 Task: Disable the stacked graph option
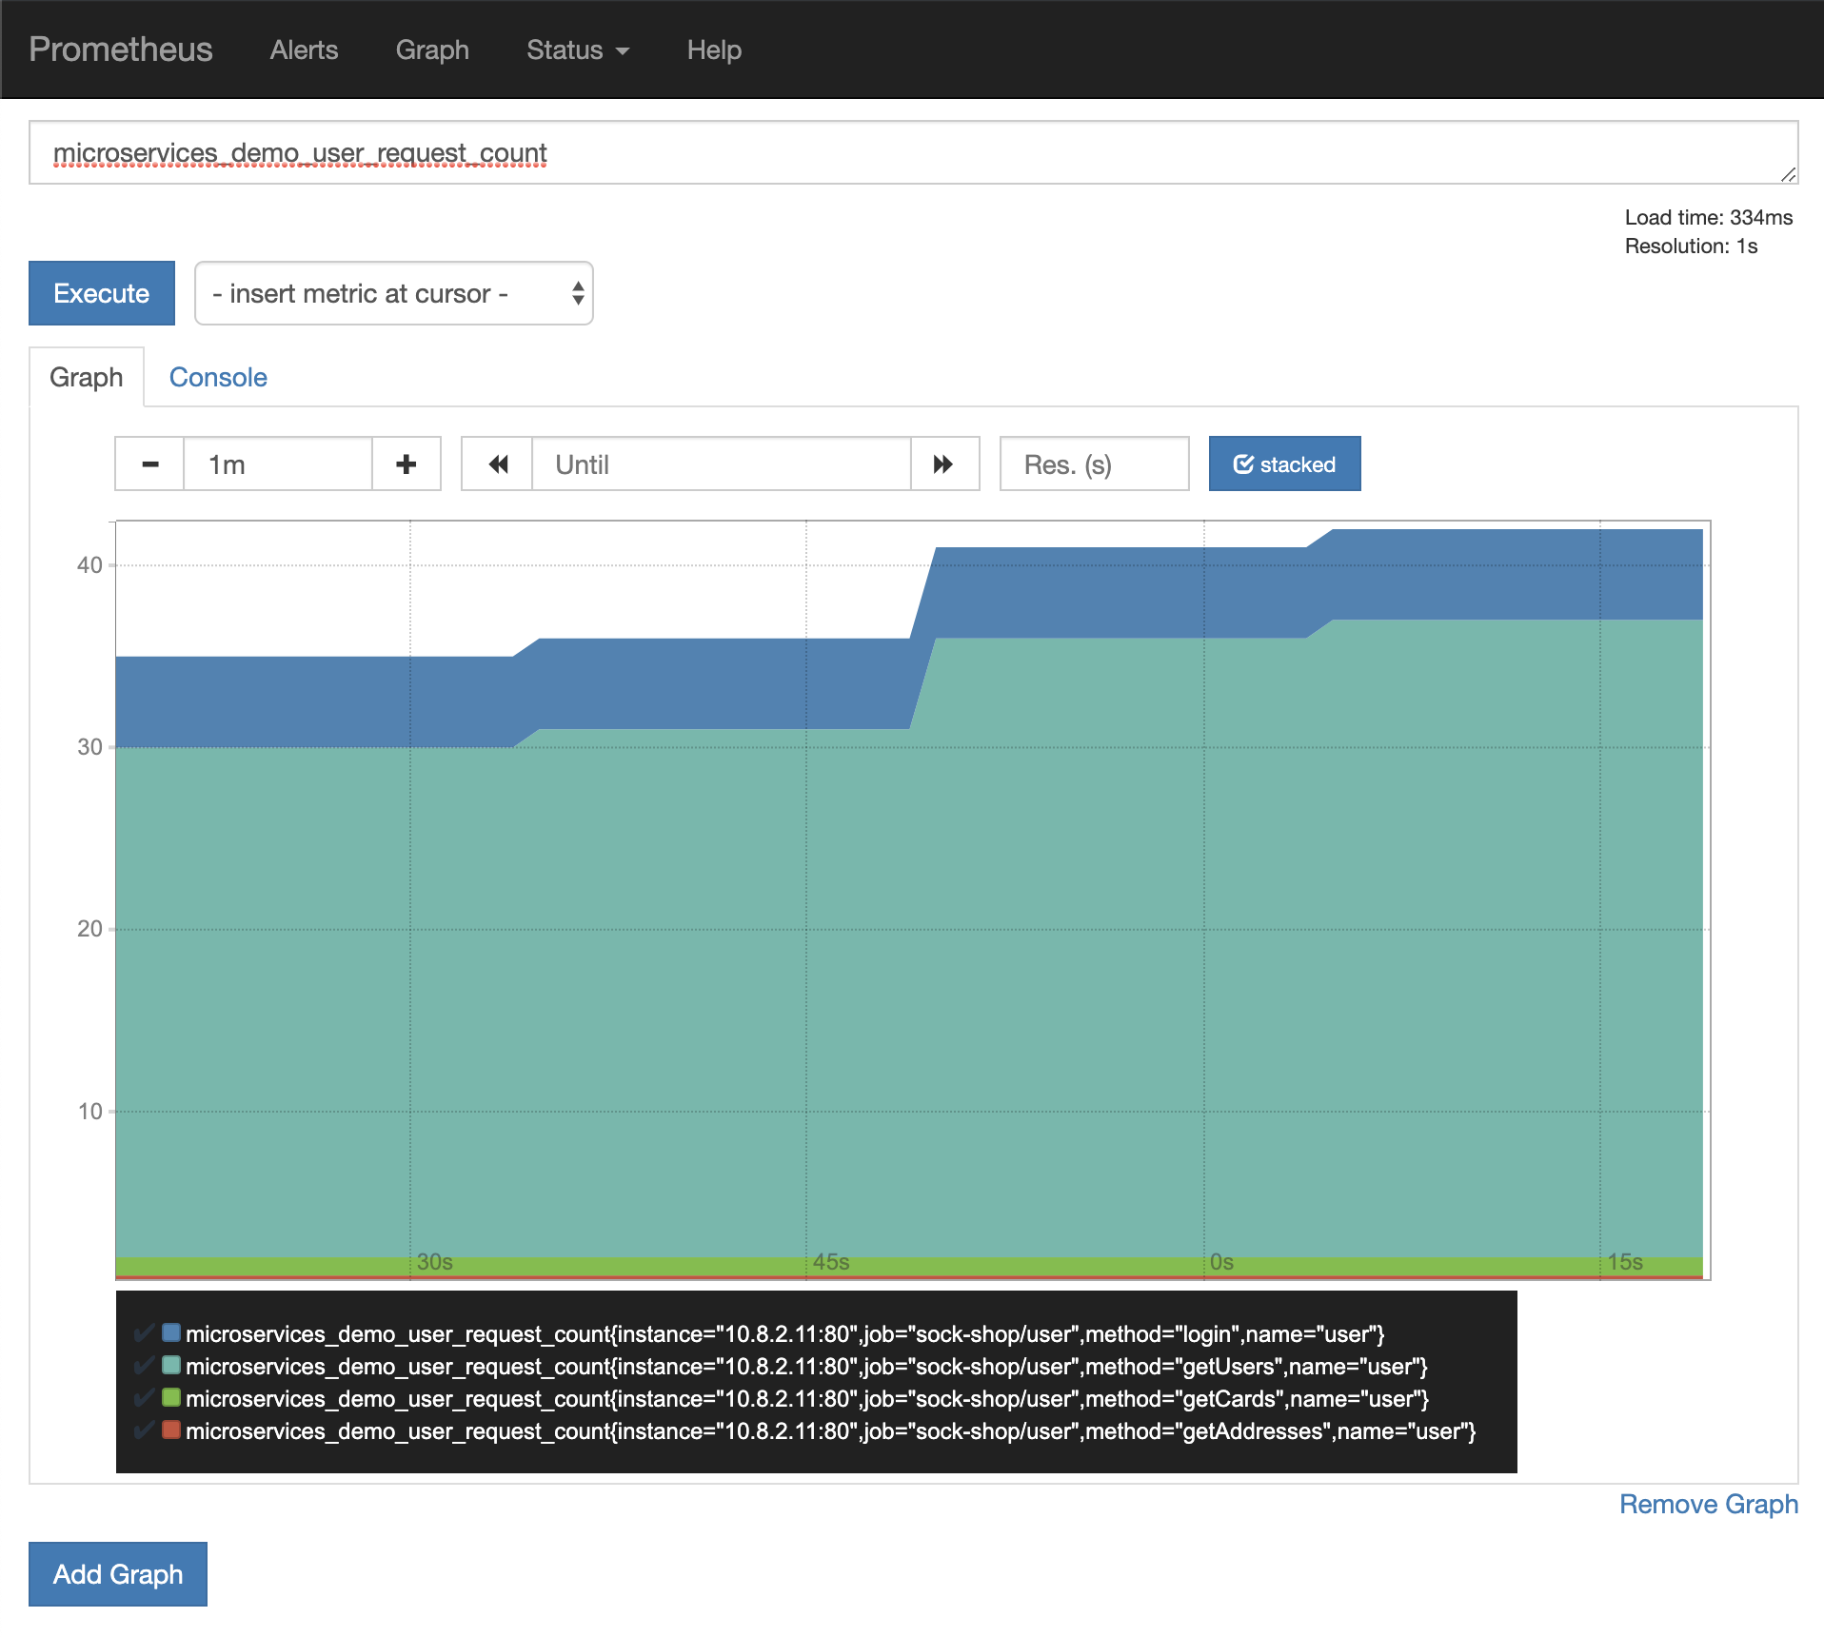pos(1284,464)
